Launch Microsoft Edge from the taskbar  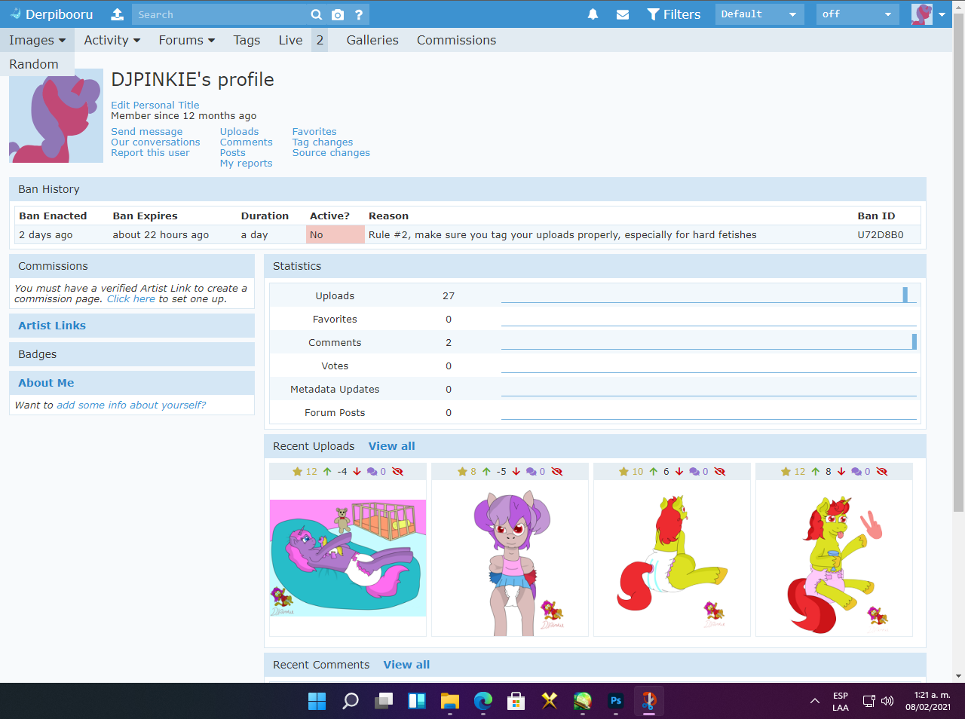click(483, 701)
